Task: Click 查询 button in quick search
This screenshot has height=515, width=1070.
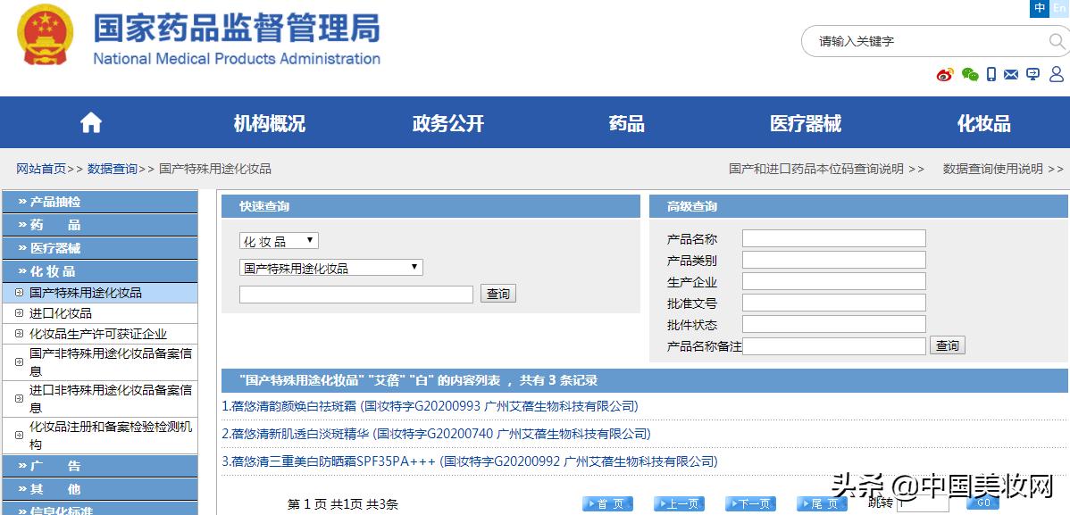Action: tap(498, 294)
